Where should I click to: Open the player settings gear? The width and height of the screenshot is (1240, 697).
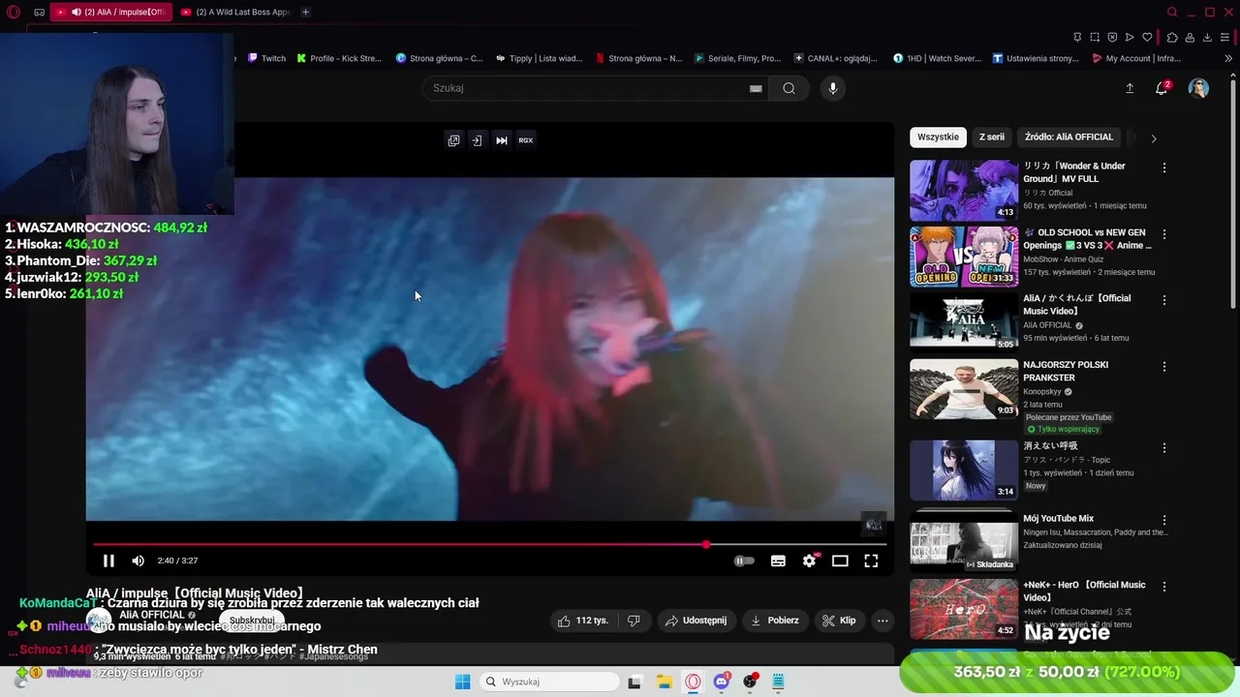pos(810,561)
